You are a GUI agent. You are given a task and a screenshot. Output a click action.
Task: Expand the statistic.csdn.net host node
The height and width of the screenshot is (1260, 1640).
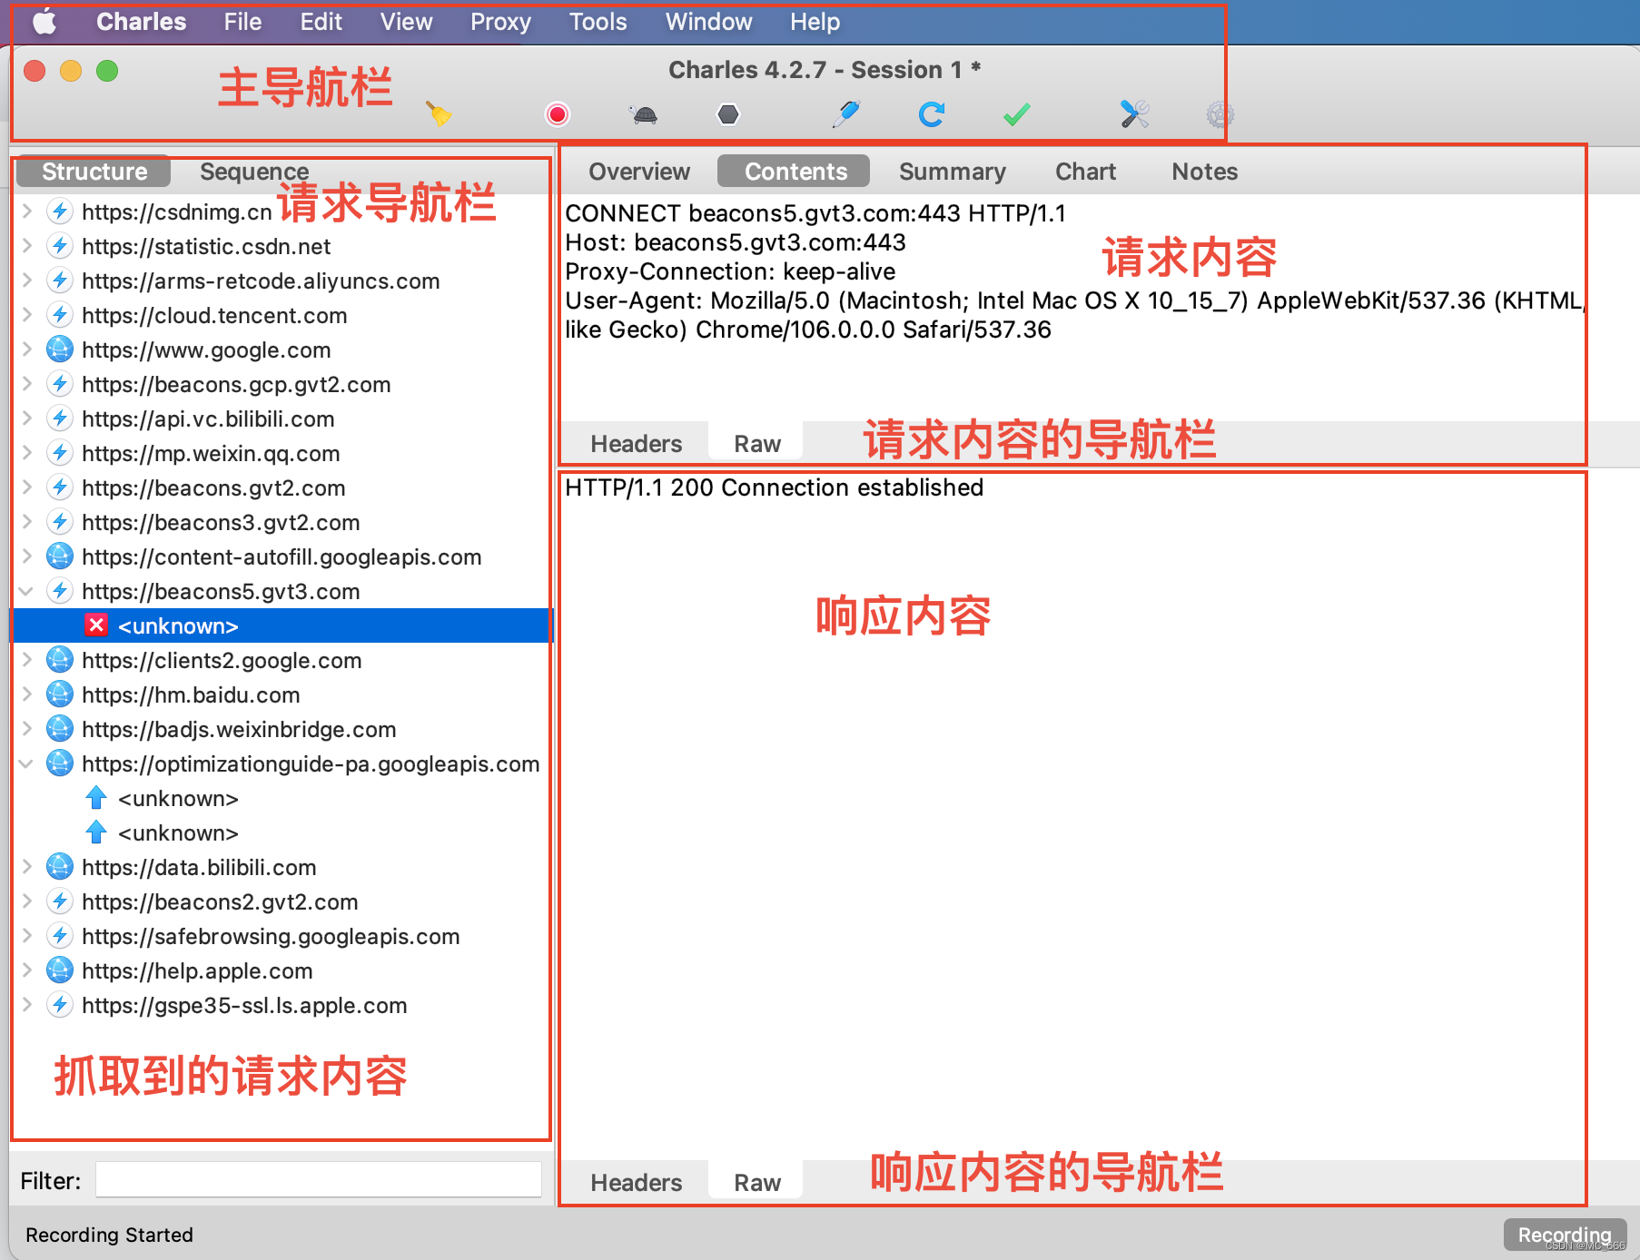pyautogui.click(x=27, y=246)
